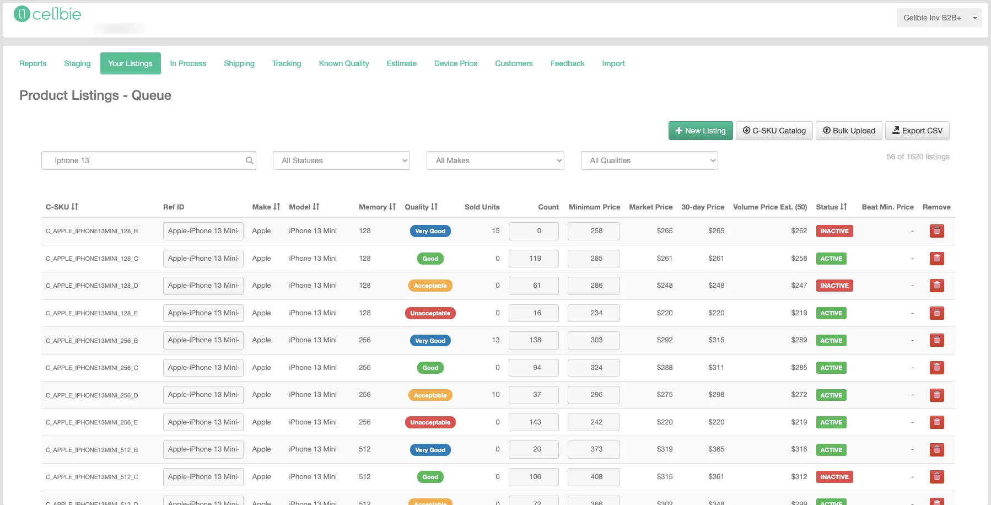This screenshot has height=505, width=991.
Task: Select the Device Price tab
Action: pyautogui.click(x=456, y=63)
